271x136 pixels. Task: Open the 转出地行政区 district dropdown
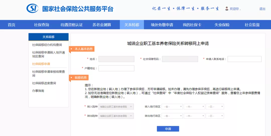[x=215, y=116]
